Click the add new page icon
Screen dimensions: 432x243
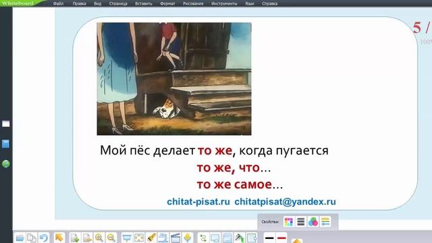[75, 238]
